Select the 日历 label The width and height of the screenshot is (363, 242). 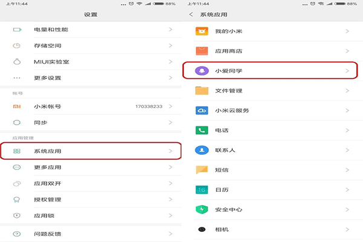tap(222, 190)
